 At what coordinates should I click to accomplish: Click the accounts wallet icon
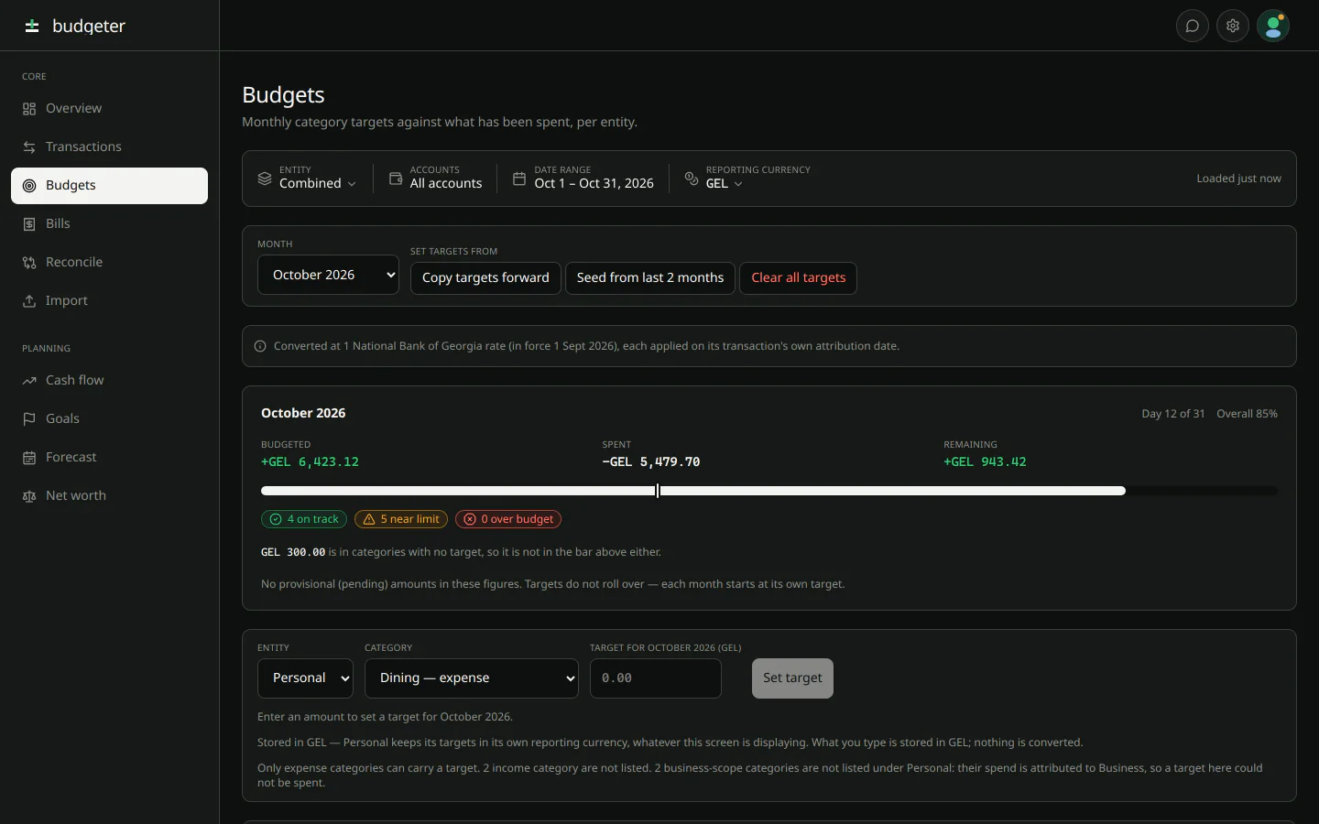(x=396, y=179)
